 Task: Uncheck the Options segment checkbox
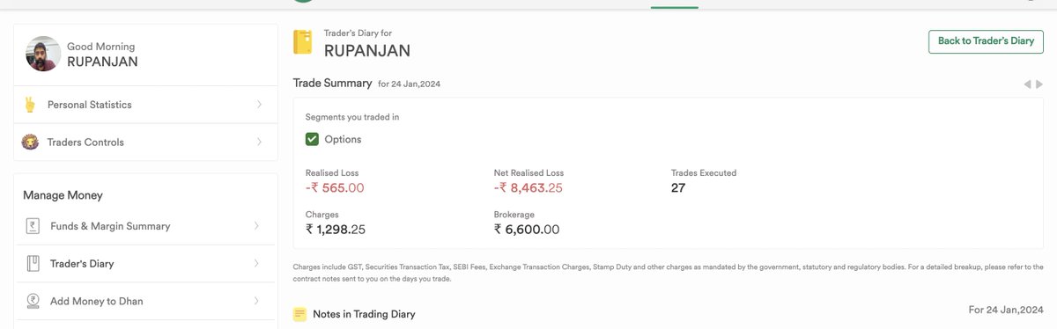point(312,139)
